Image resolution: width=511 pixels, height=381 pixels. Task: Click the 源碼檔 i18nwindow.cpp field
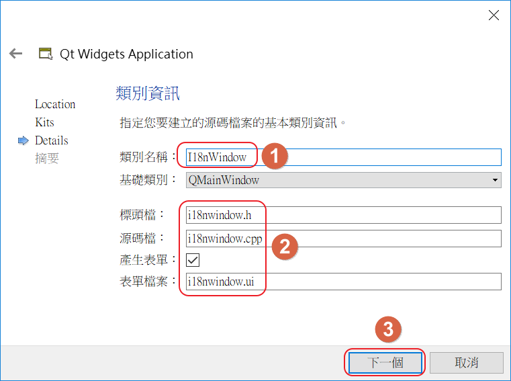pos(344,239)
